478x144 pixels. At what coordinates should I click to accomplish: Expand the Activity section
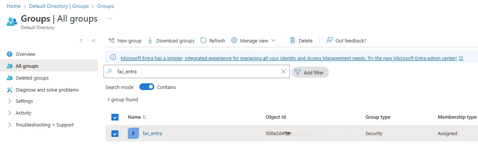click(x=10, y=113)
